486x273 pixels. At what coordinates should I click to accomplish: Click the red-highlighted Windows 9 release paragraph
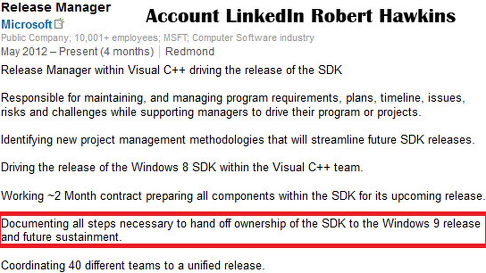(x=243, y=230)
